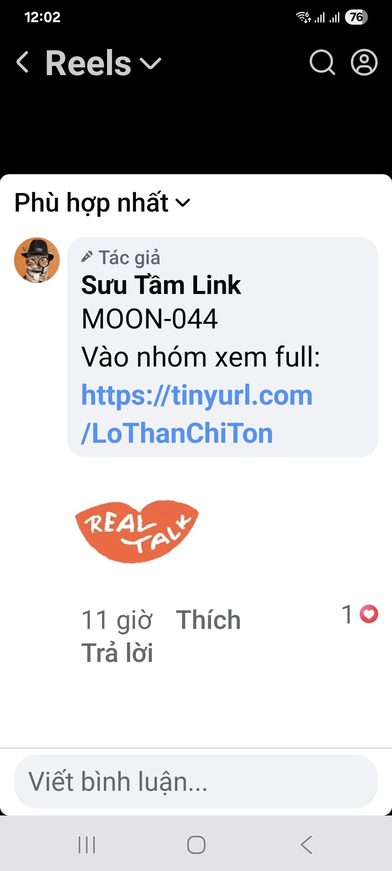Image resolution: width=392 pixels, height=871 pixels.
Task: Tap the Reels title text
Action: (x=88, y=63)
